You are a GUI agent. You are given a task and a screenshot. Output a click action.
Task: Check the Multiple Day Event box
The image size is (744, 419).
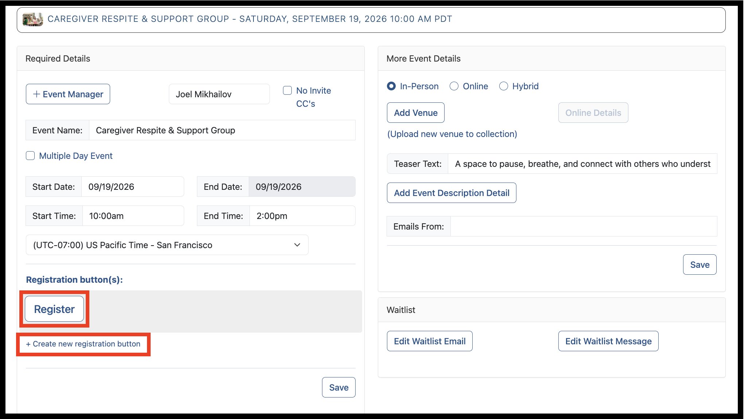(30, 156)
